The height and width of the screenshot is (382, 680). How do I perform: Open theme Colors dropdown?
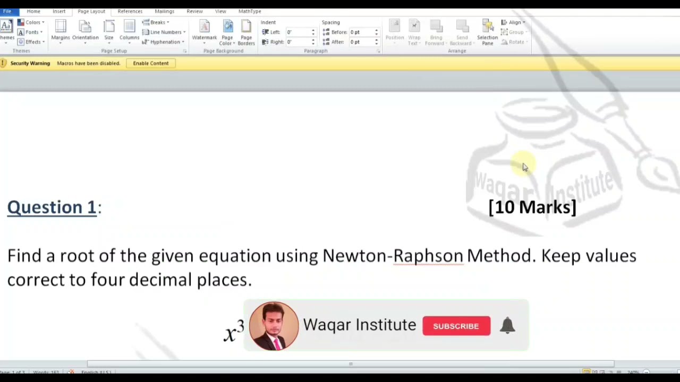coord(31,22)
